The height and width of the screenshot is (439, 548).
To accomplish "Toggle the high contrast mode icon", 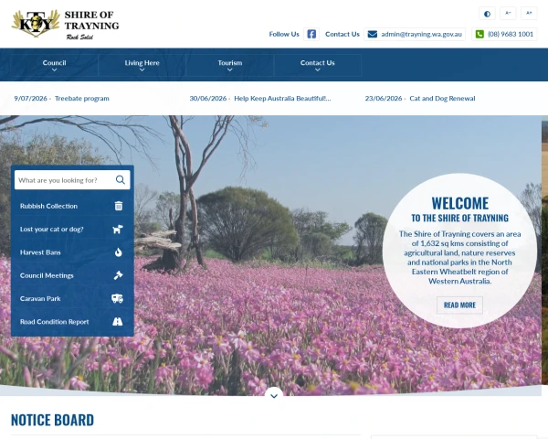I will pos(487,14).
